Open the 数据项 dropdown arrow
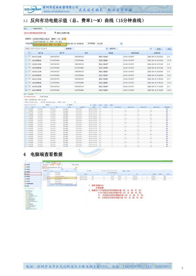The height and width of the screenshot is (276, 196). click(65, 39)
